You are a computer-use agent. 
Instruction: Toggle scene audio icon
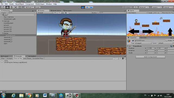pyautogui.click(x=62, y=13)
